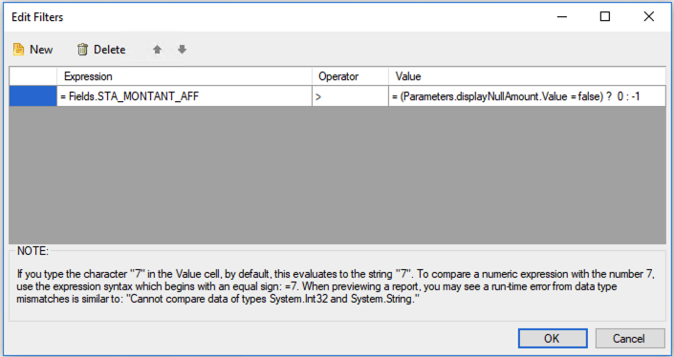Viewport: 674px width, 357px height.
Task: Click the Delete trash can icon
Action: point(82,50)
